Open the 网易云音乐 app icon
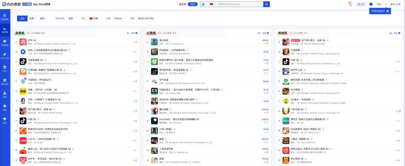Screen dimensions: 405x166 pos(286,150)
